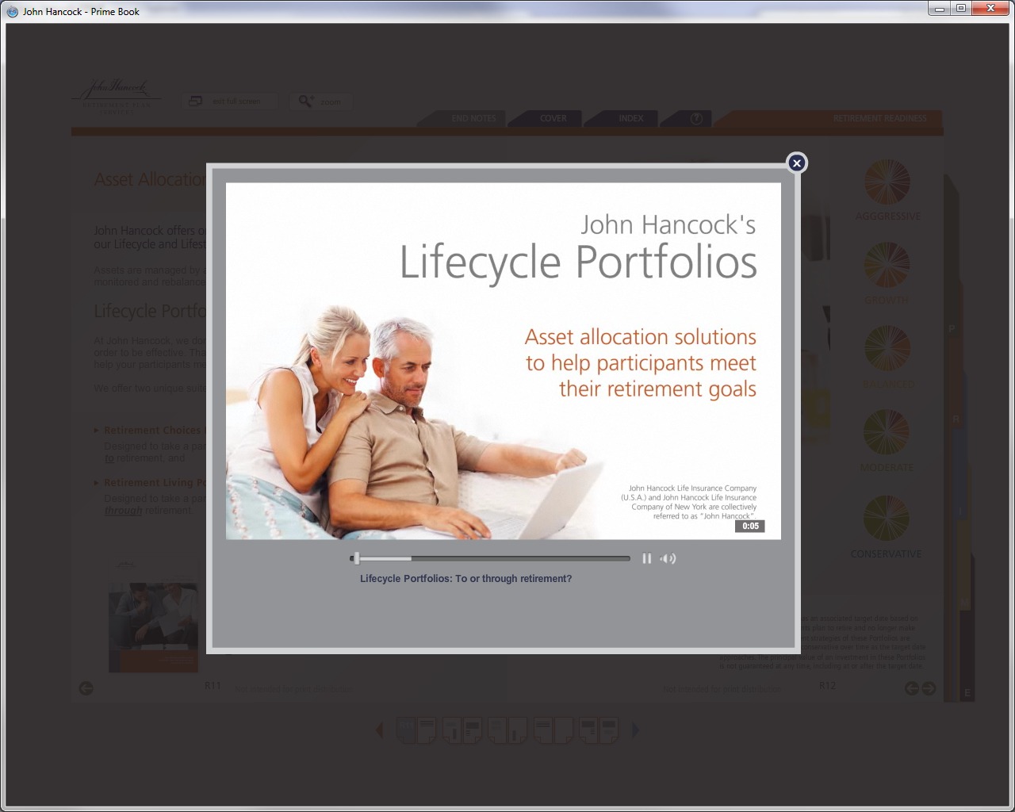Viewport: 1015px width, 812px height.
Task: Select the Growth portfolio pie chart
Action: pos(887,265)
